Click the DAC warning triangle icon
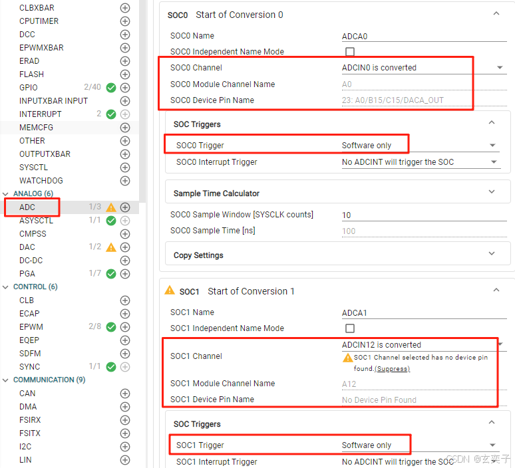This screenshot has width=515, height=468. tap(111, 247)
